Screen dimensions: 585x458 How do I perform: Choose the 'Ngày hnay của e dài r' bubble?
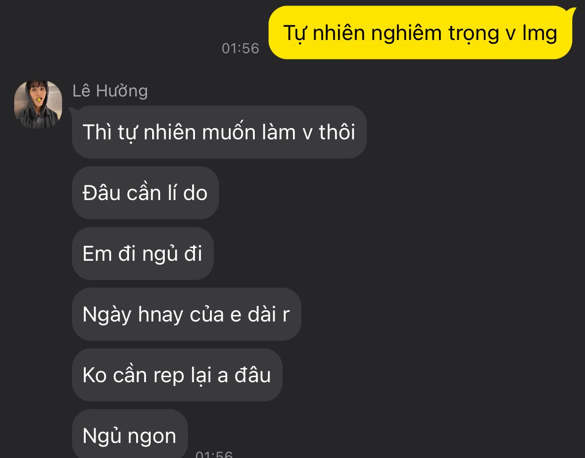coord(187,314)
